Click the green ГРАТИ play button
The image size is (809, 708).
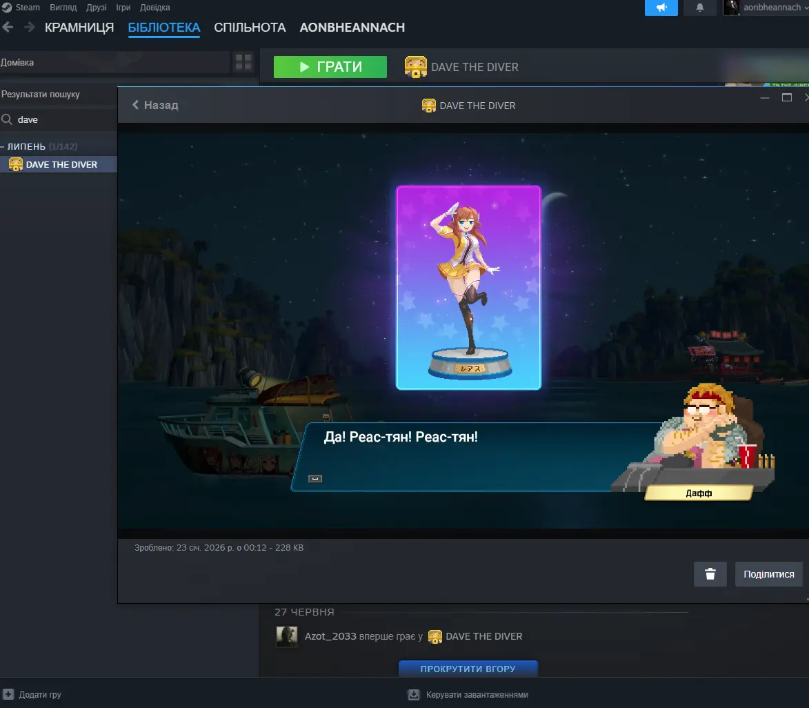[x=330, y=67]
